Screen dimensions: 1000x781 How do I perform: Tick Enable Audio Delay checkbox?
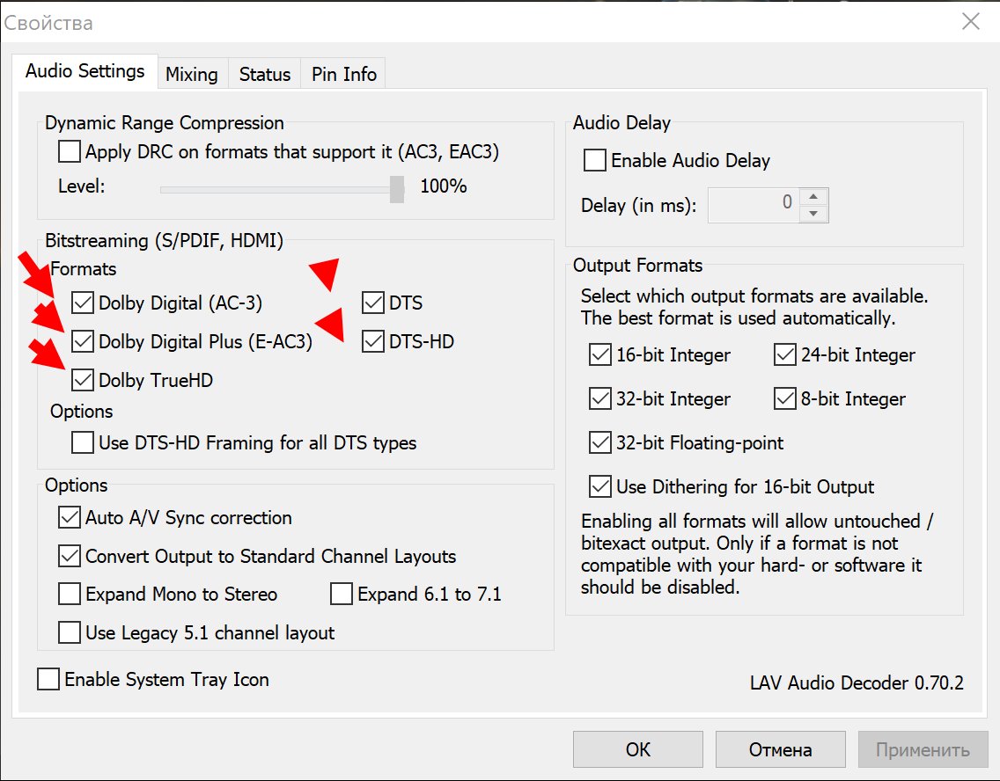tap(595, 161)
